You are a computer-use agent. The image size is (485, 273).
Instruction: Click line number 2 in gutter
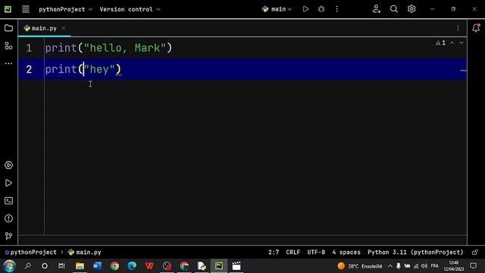point(29,69)
